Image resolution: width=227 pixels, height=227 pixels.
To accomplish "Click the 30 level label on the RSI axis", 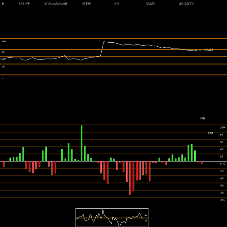I will tap(3, 67).
